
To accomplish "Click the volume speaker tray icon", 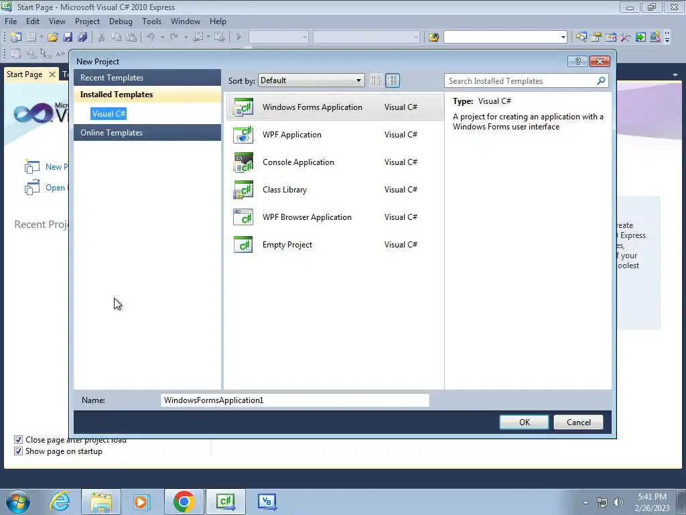I will [618, 502].
